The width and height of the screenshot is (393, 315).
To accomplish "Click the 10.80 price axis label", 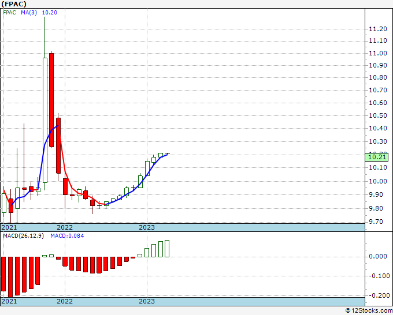I will tap(378, 77).
